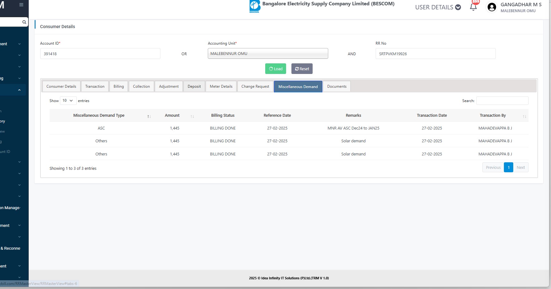551x289 pixels.
Task: Open the Accounting Unit combo box
Action: tap(268, 53)
